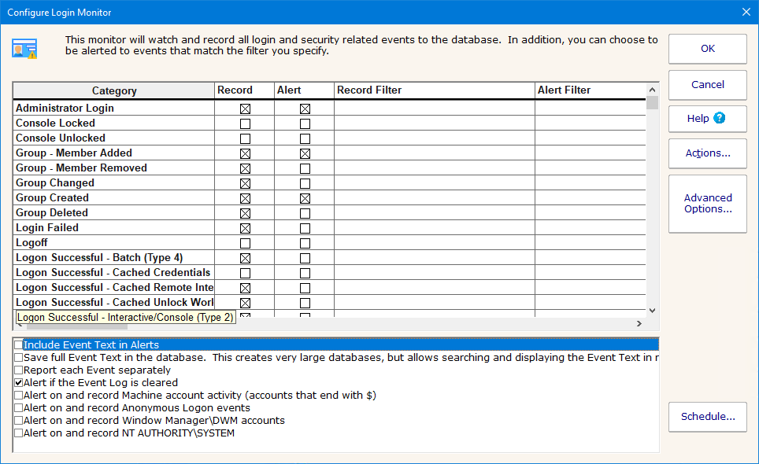Image resolution: width=759 pixels, height=464 pixels.
Task: Check Record for Console Locked
Action: click(245, 123)
